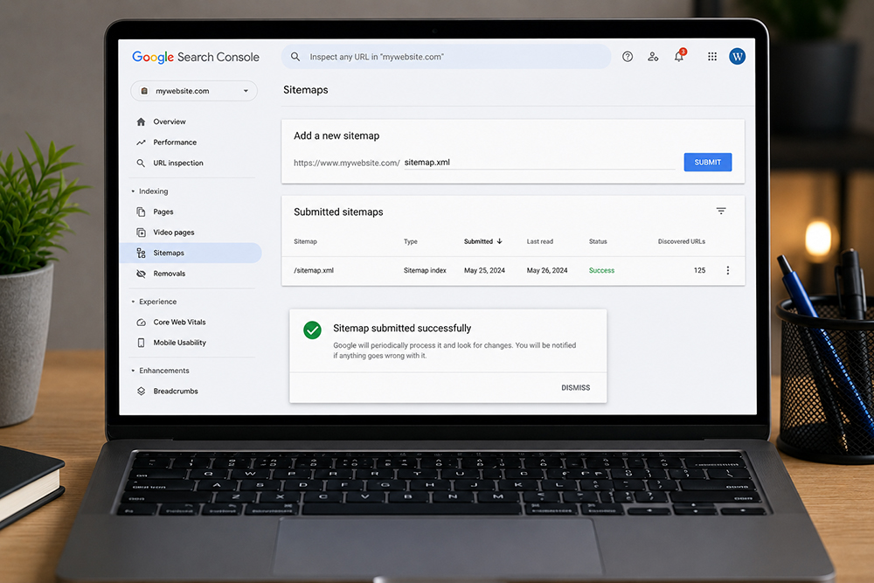Open the notifications bell icon

tap(679, 56)
